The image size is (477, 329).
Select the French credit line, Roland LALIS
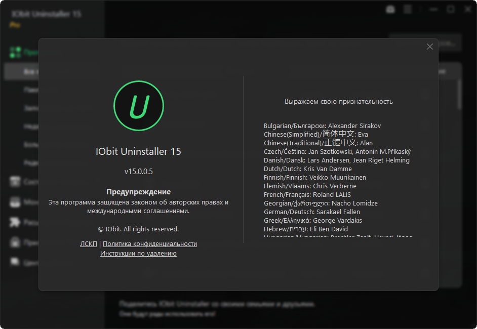(x=307, y=194)
